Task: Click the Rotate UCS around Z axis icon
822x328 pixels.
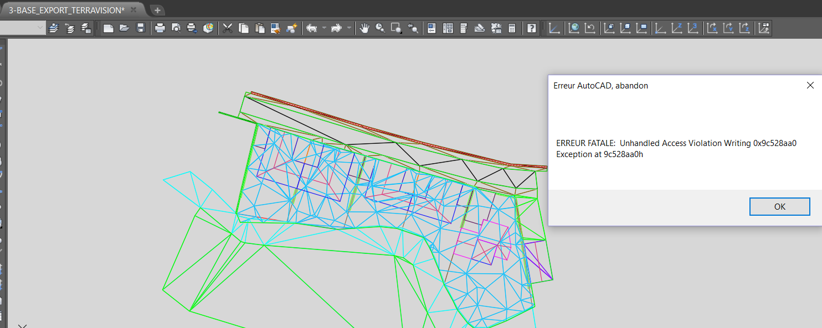Action: tap(745, 28)
